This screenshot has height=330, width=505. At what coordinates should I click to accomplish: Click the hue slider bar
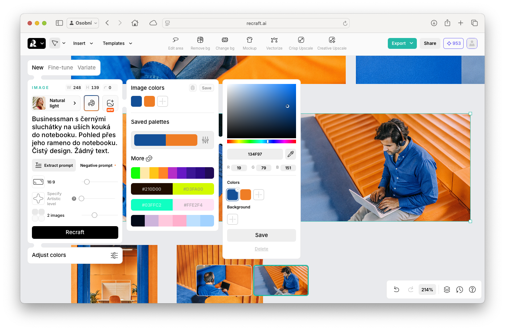262,141
